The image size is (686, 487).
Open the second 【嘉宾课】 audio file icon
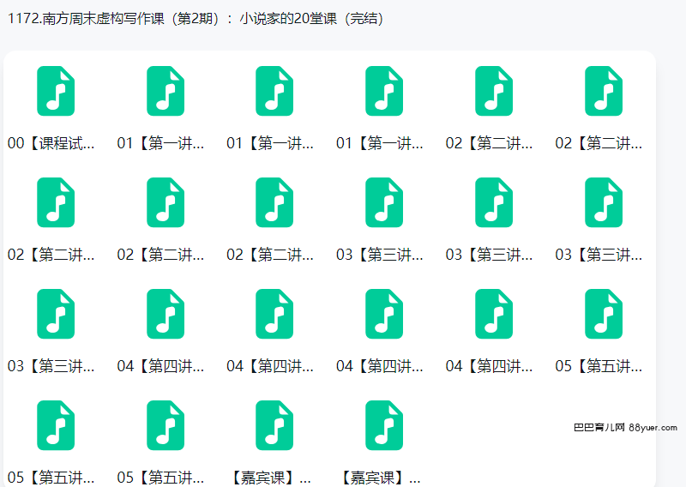pos(384,425)
